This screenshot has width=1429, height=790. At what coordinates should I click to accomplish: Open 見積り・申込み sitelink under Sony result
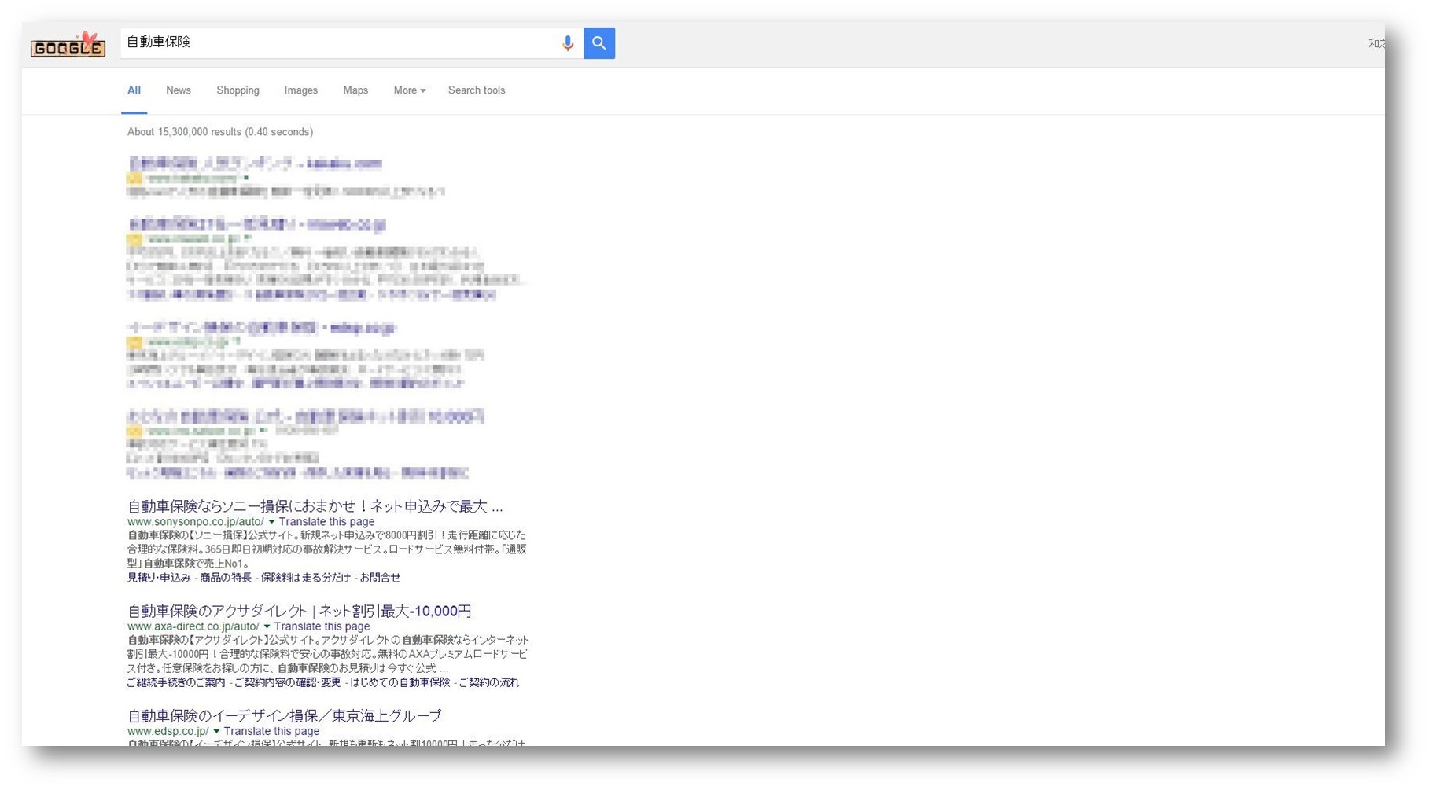(159, 578)
